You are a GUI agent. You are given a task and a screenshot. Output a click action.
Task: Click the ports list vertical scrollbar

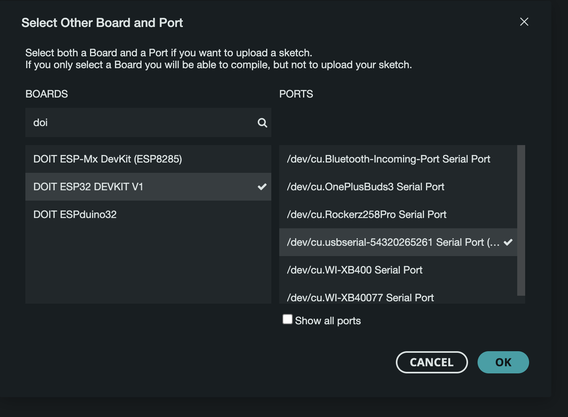pyautogui.click(x=521, y=220)
